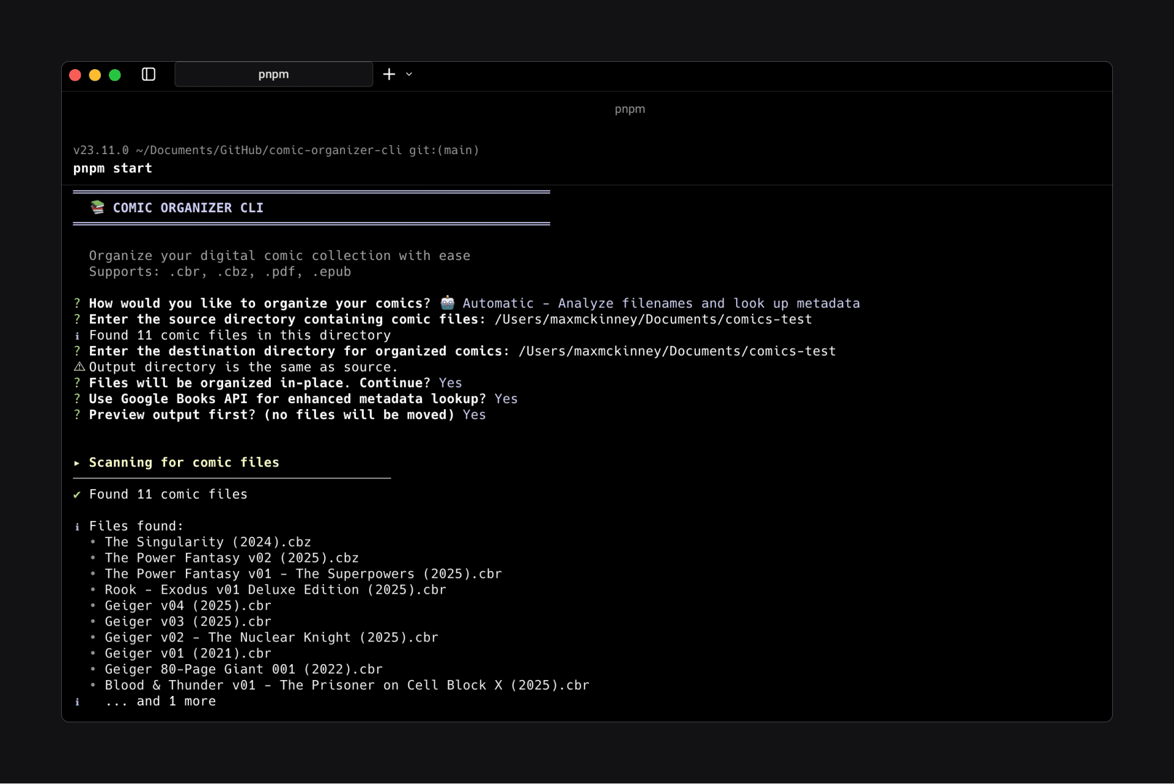Click the books emoji beside COMIC ORGANIZER CLI
This screenshot has height=784, width=1174.
[x=97, y=207]
